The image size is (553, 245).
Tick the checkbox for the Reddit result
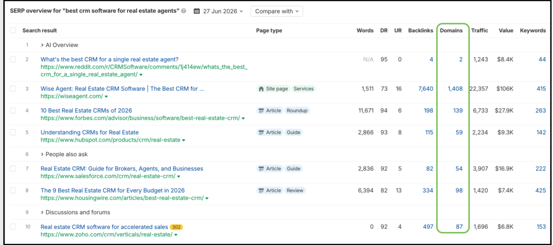click(x=13, y=59)
